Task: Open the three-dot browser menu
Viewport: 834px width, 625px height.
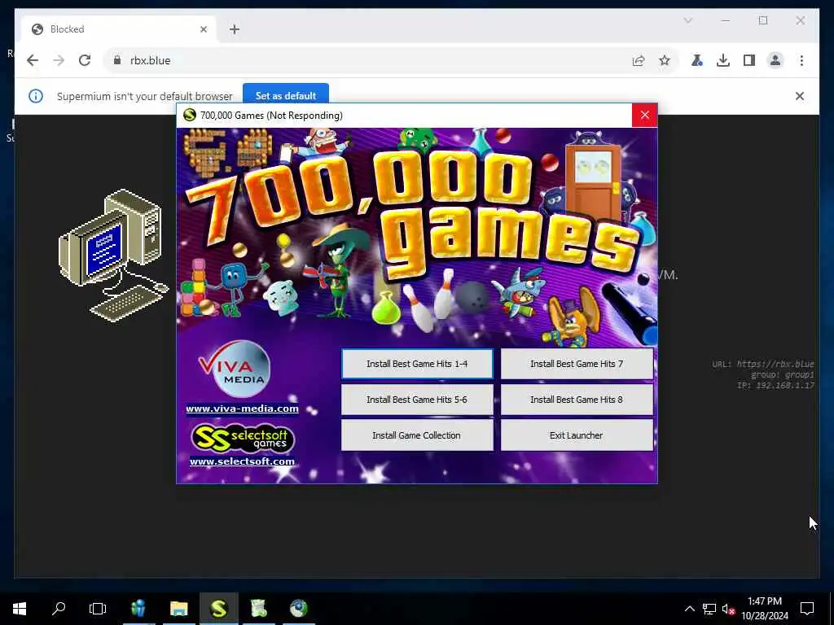Action: (801, 60)
